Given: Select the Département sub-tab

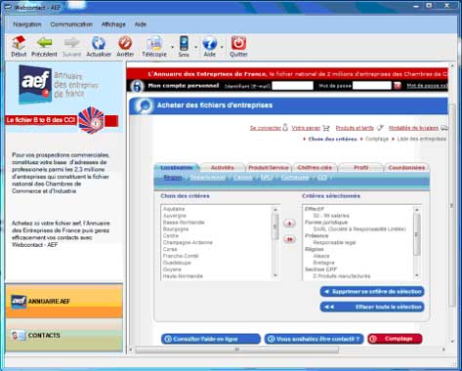Looking at the screenshot, I should tap(207, 178).
